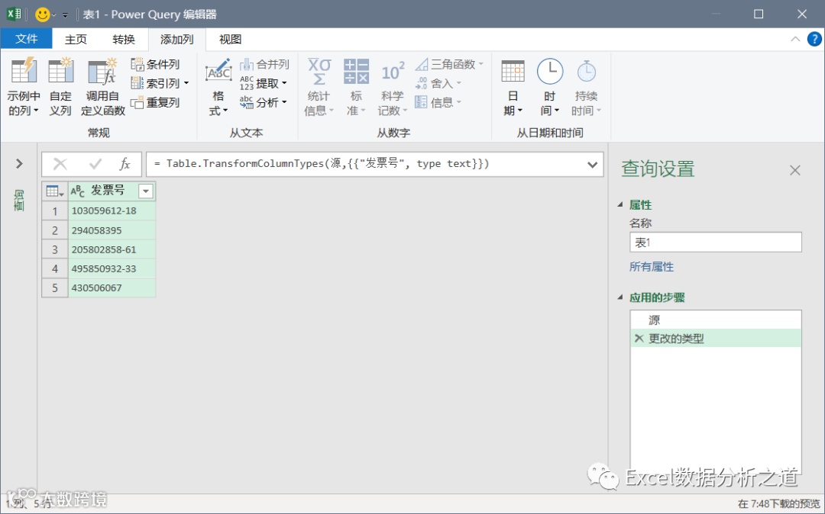This screenshot has height=514, width=825.
Task: Expand the formula bar chevron
Action: point(593,164)
